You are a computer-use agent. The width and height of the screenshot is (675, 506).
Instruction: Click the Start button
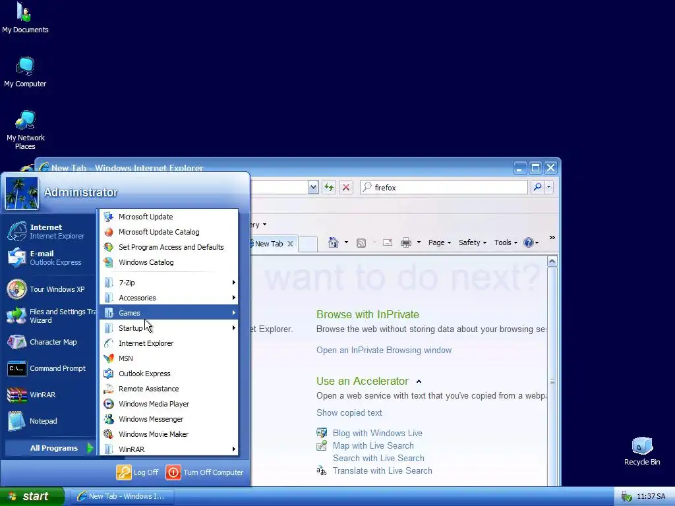32,496
